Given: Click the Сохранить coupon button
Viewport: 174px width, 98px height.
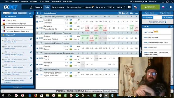Looking at the screenshot, I should point(147,17).
